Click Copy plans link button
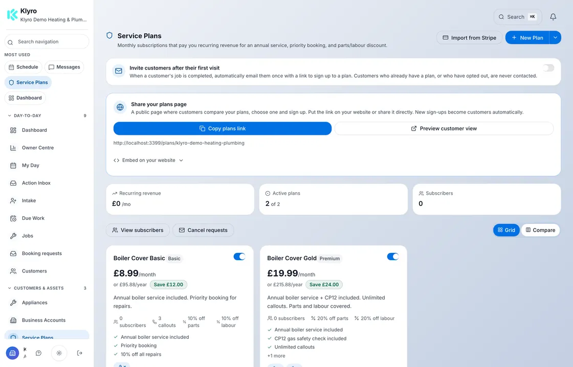The height and width of the screenshot is (367, 573). [223, 128]
